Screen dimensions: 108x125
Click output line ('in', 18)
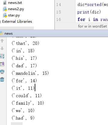click(x=23, y=51)
